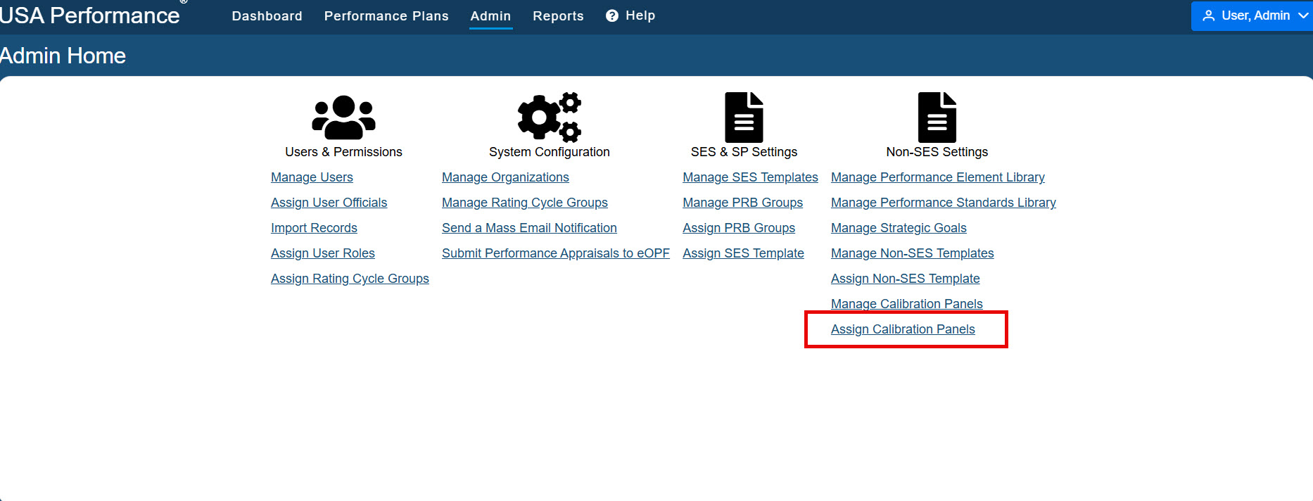Click Manage SES Templates link
1313x501 pixels.
tap(750, 177)
